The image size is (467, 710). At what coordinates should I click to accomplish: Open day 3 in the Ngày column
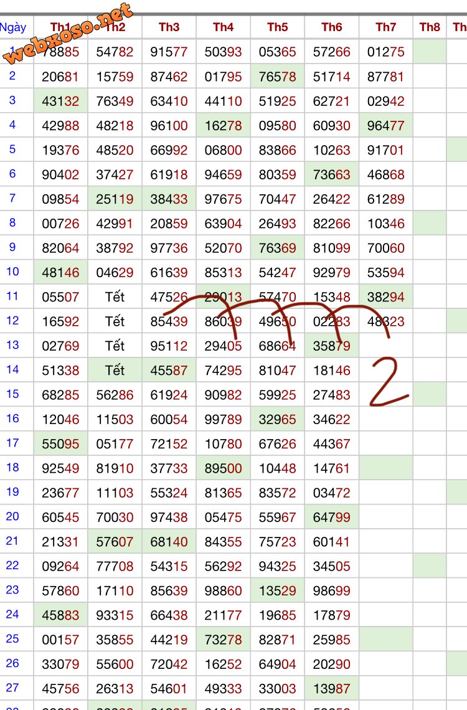point(12,100)
